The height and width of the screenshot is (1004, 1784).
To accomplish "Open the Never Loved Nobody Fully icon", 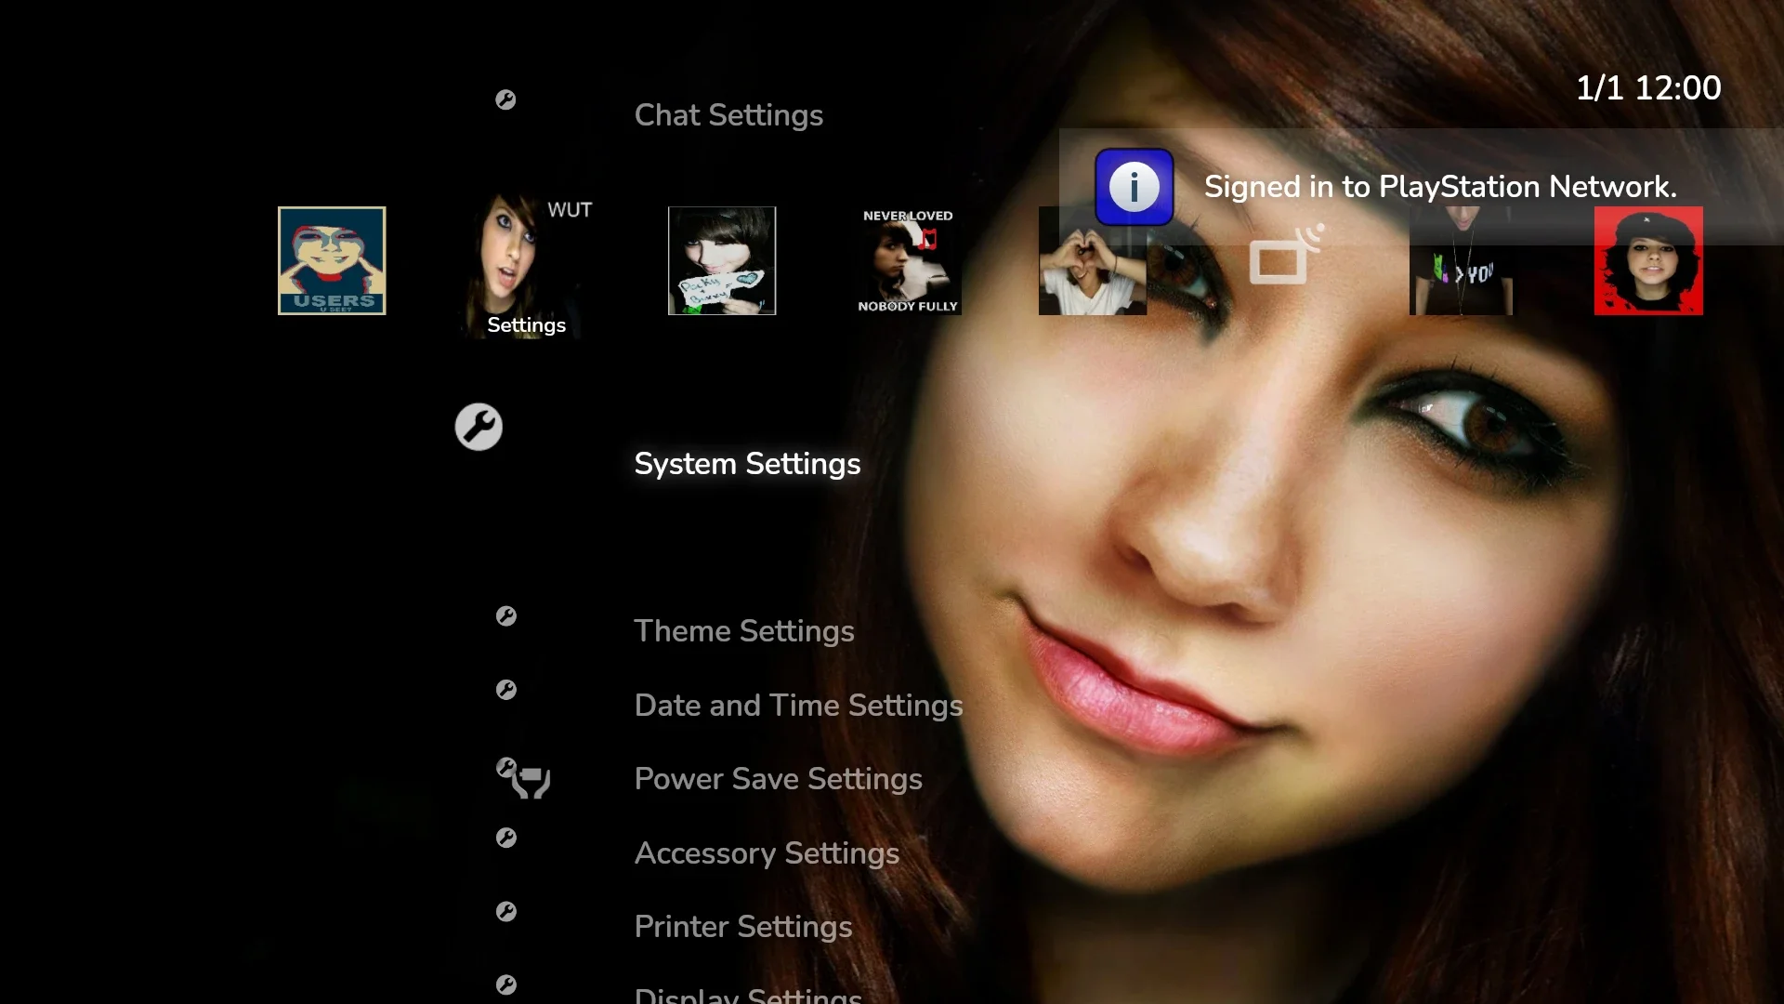I will tap(908, 260).
